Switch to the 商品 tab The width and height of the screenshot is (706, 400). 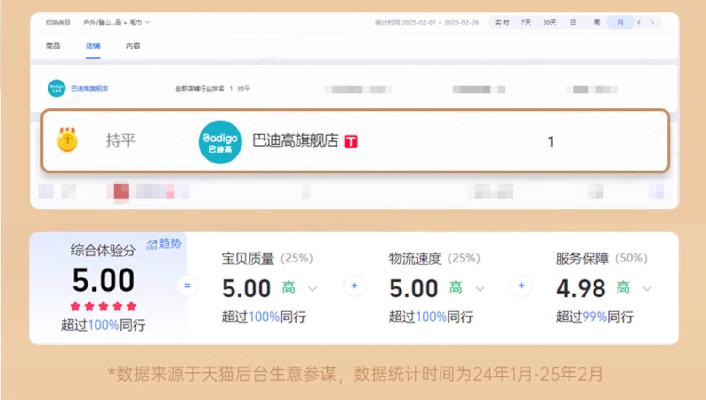click(53, 46)
